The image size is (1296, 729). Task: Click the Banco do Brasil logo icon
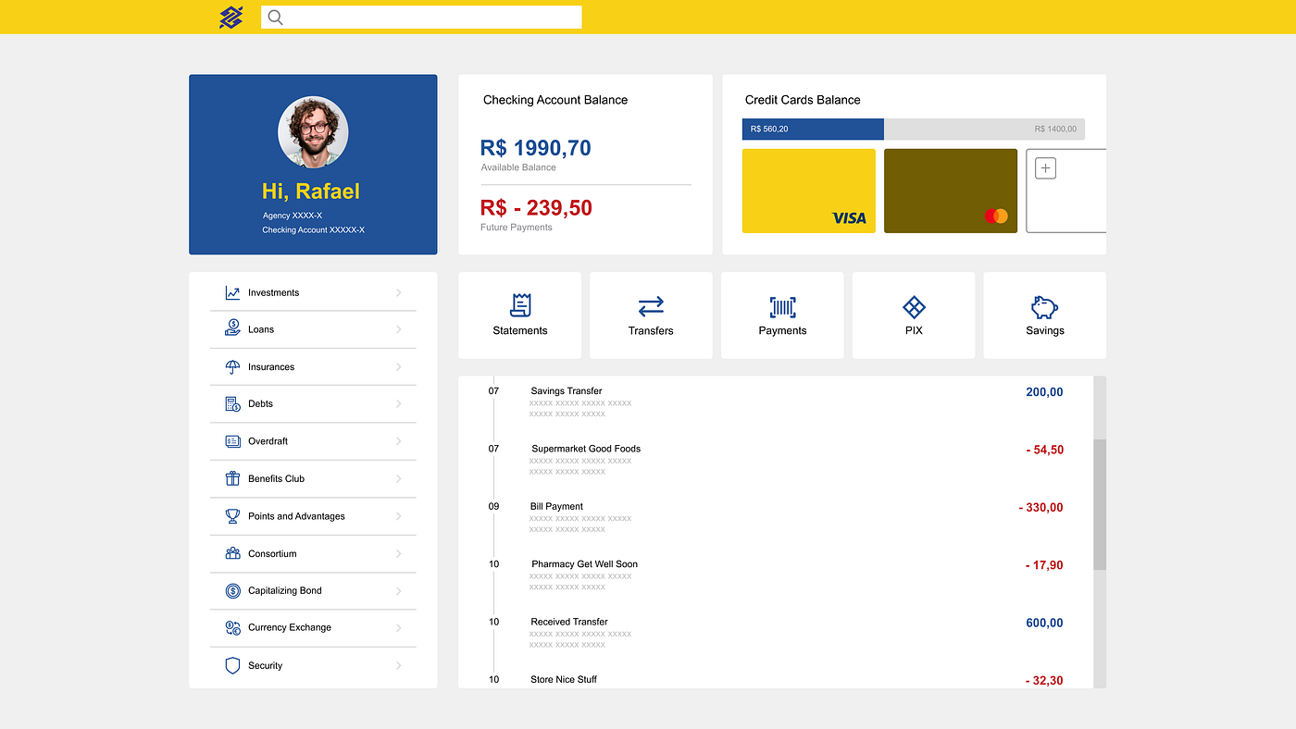click(x=231, y=17)
